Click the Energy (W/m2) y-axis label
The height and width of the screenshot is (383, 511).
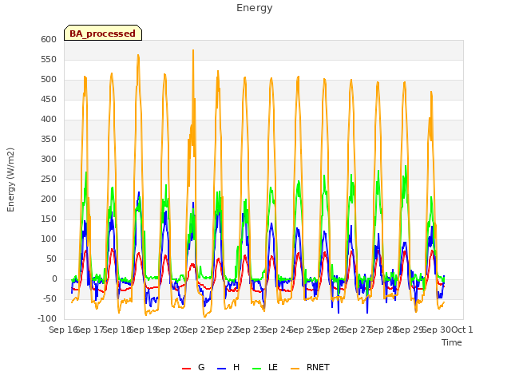pyautogui.click(x=10, y=180)
